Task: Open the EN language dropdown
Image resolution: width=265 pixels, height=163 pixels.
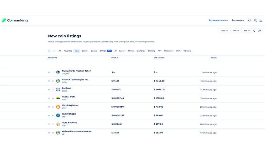Action: coord(247,31)
